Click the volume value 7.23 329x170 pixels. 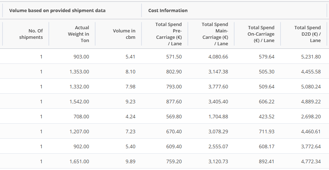point(130,132)
